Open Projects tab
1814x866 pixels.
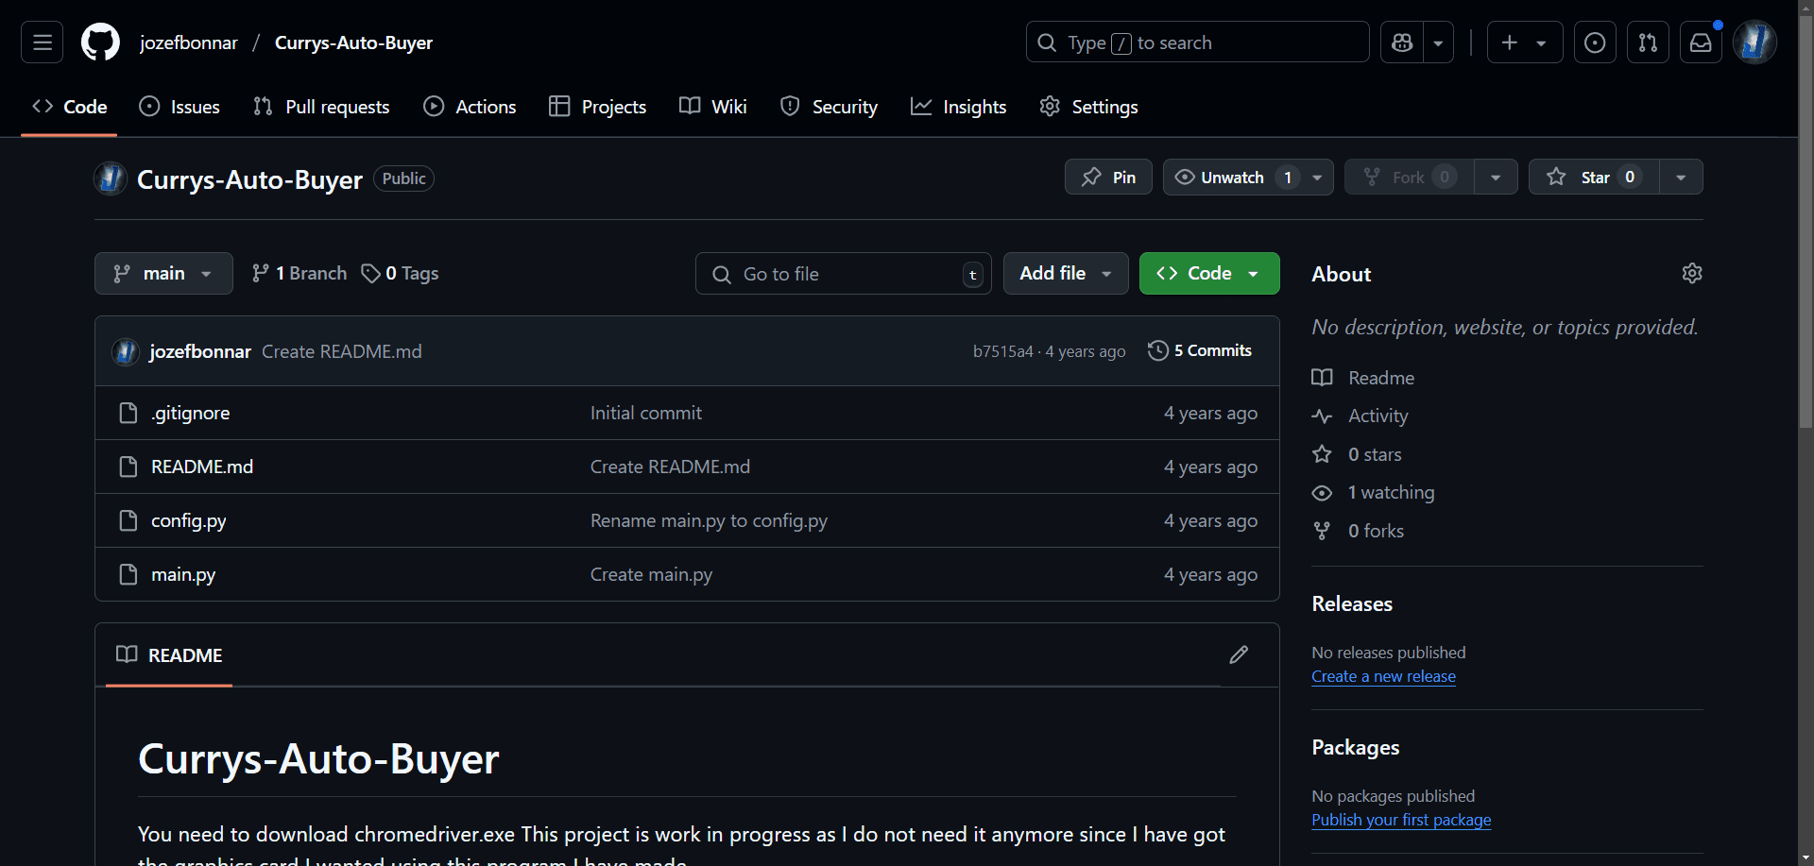tap(597, 107)
